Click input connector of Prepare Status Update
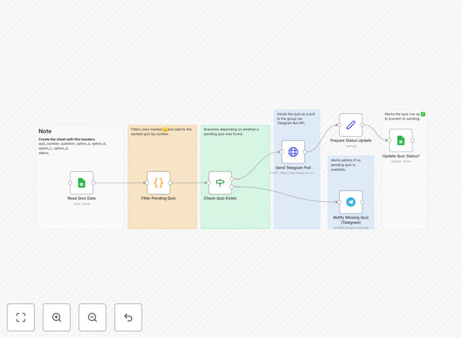462x338 pixels. point(339,125)
